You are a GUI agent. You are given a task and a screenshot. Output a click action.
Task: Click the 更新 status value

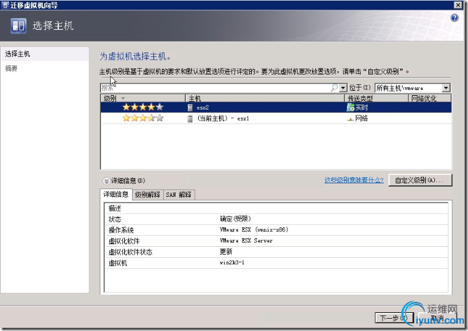(x=226, y=252)
